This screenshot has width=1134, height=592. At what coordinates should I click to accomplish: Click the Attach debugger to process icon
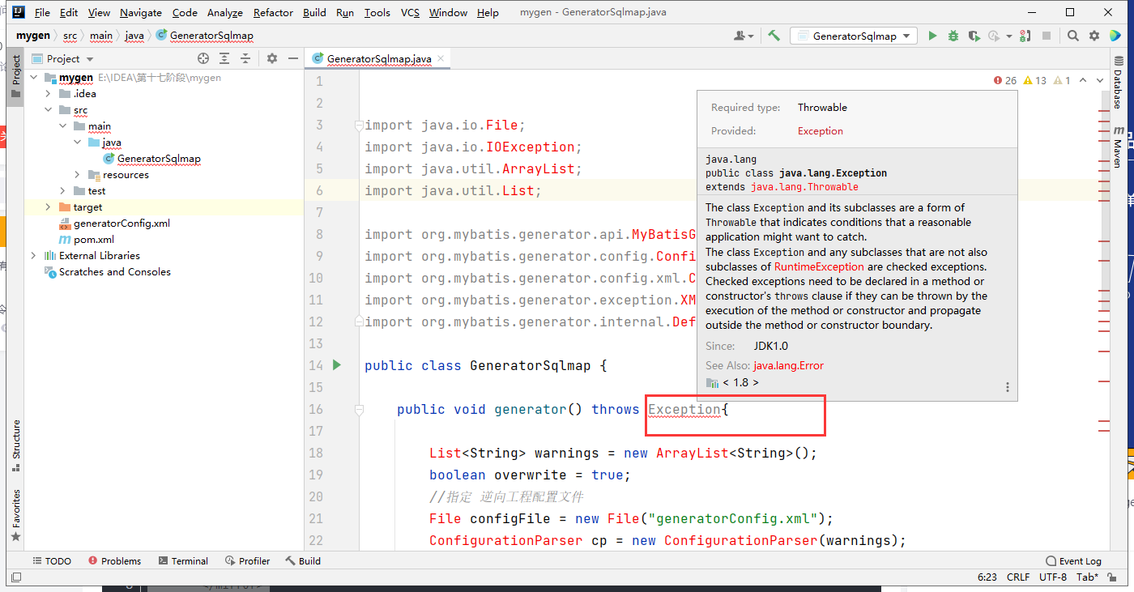(1025, 36)
